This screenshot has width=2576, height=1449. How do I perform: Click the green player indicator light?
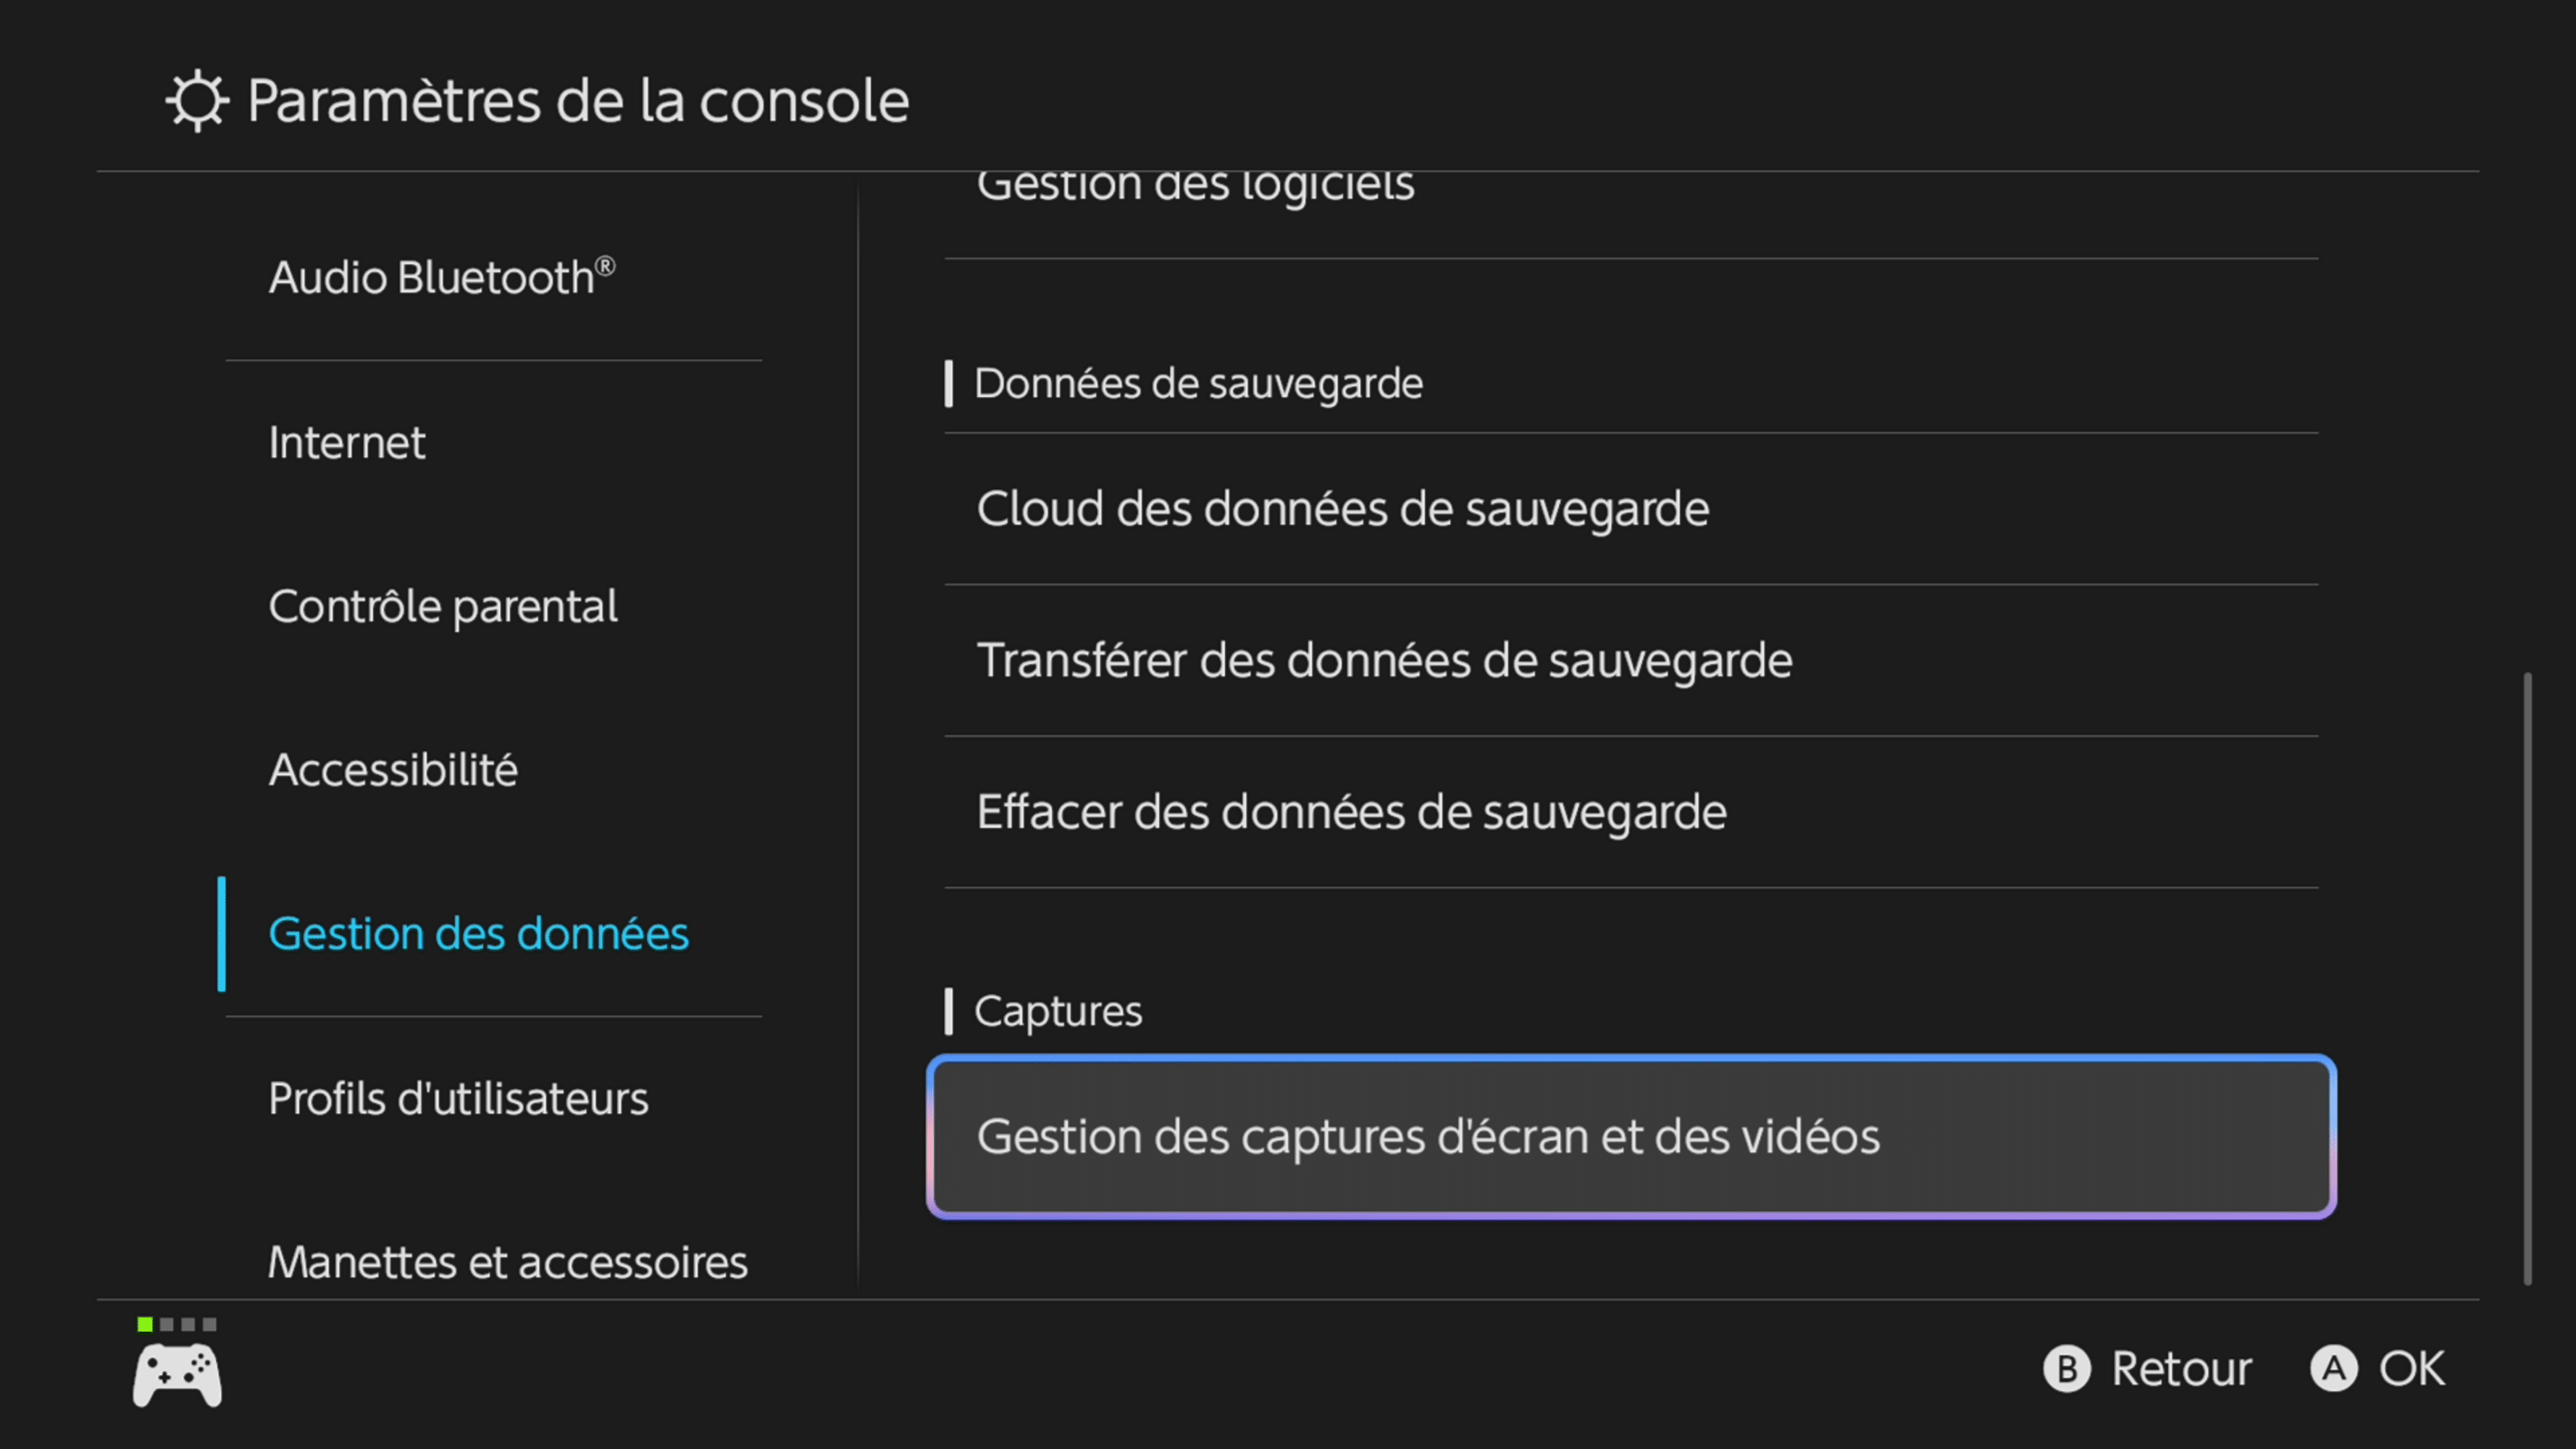[x=145, y=1324]
